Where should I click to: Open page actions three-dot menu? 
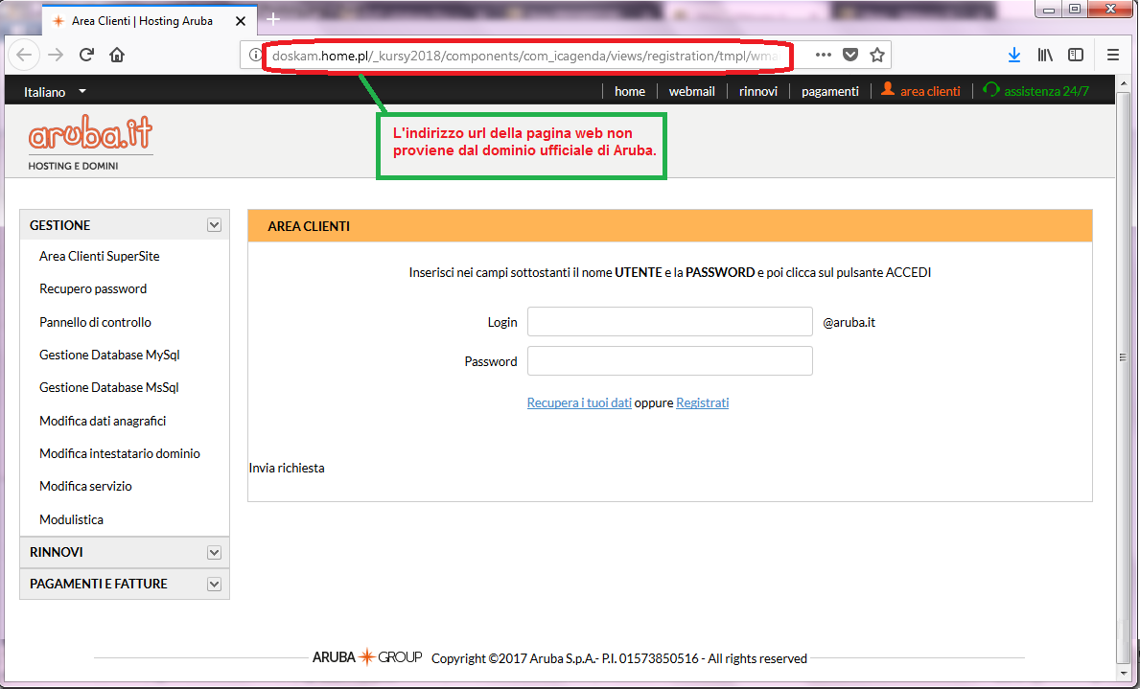tap(823, 56)
